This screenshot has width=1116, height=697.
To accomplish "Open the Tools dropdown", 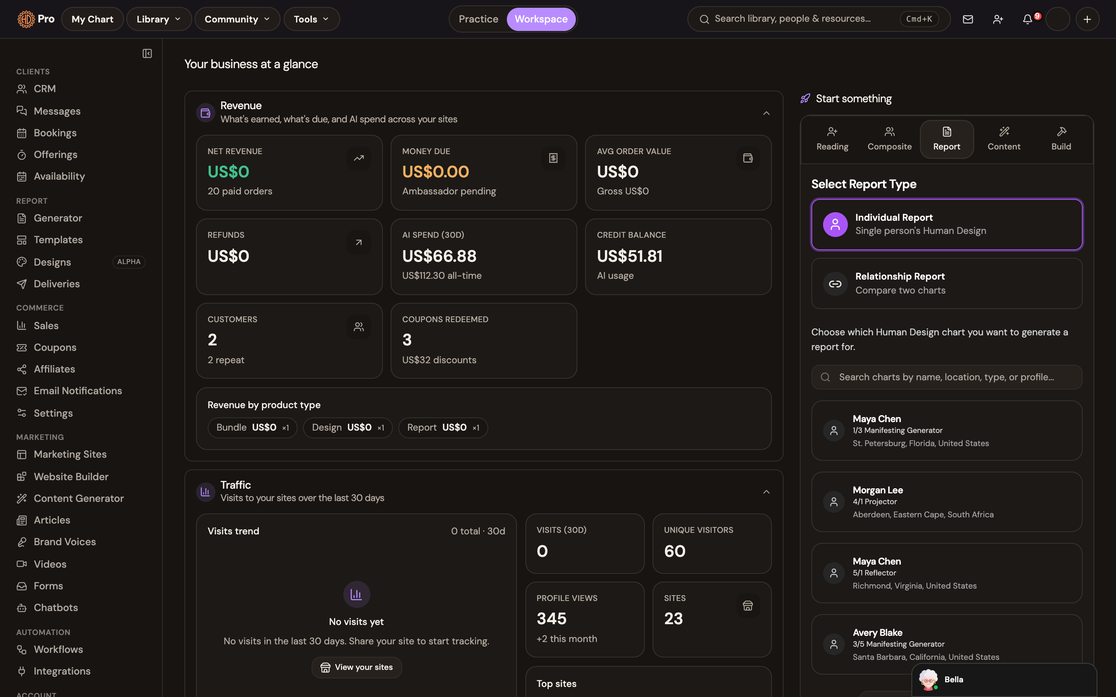I will pyautogui.click(x=311, y=19).
